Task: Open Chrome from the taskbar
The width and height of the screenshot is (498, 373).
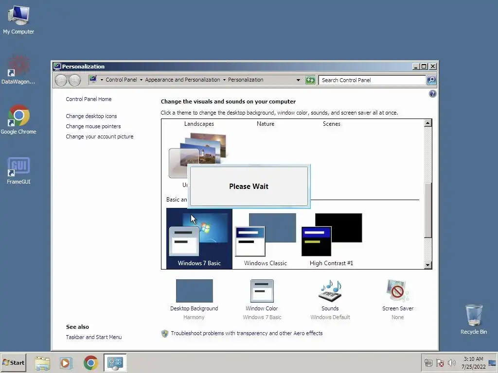Action: (x=91, y=363)
